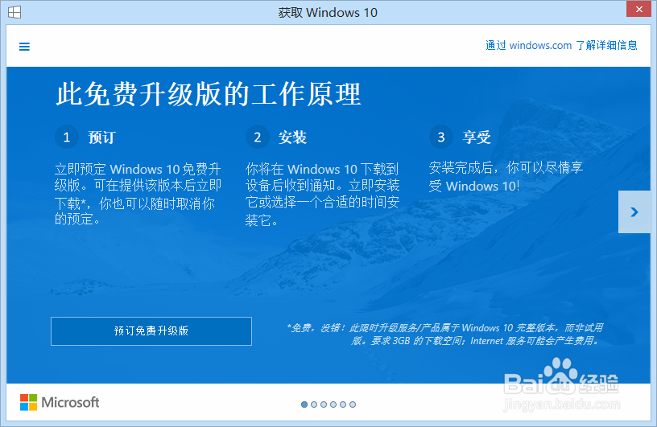Click the step 2 circle 安装
The image size is (657, 427).
(x=258, y=137)
